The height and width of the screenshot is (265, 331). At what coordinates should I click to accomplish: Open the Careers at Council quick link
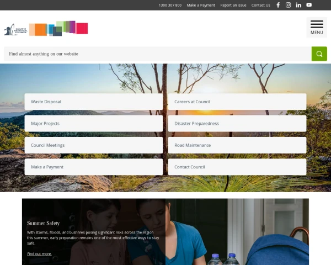pos(237,102)
